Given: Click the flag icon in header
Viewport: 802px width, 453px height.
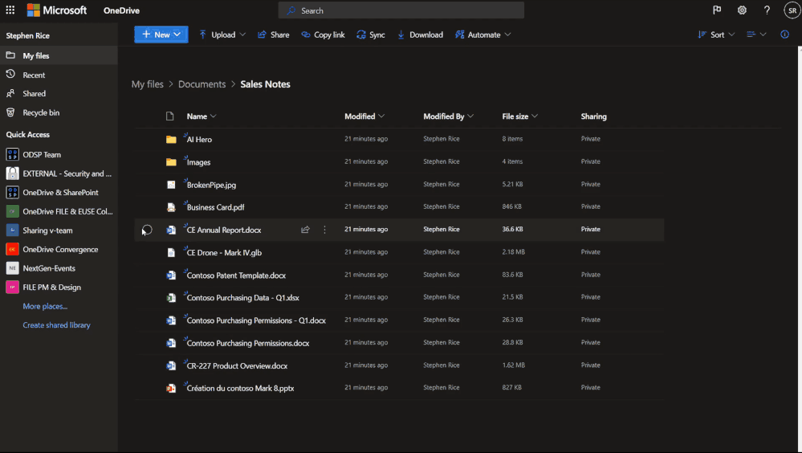Looking at the screenshot, I should [717, 10].
